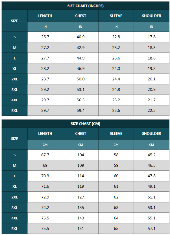This screenshot has width=170, height=235.
Task: Select the LENGTH header in inches chart
Action: click(45, 16)
